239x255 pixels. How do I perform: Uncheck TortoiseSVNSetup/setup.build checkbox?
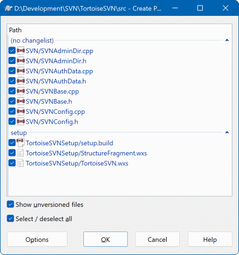tap(12, 143)
